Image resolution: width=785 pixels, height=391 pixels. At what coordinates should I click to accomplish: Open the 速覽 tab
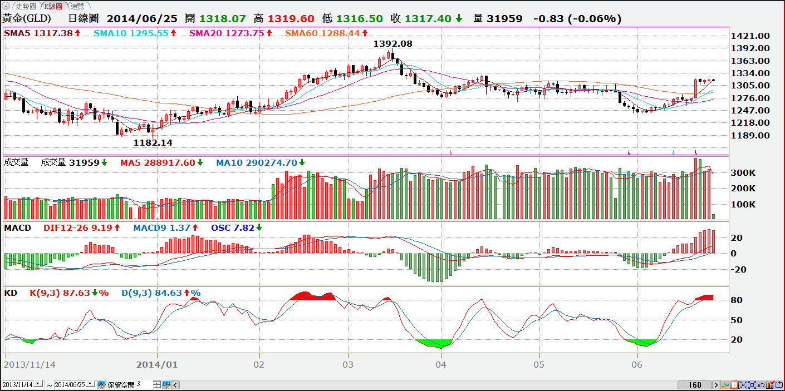pyautogui.click(x=77, y=6)
